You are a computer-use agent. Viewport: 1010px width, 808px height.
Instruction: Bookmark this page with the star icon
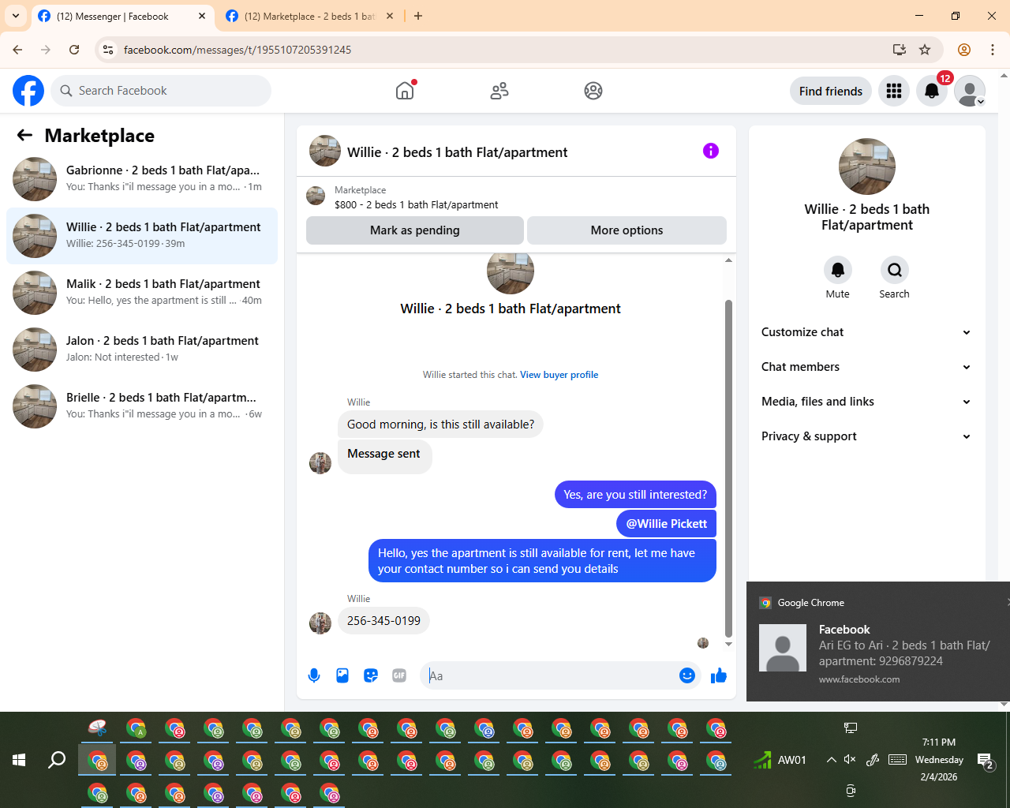(925, 50)
